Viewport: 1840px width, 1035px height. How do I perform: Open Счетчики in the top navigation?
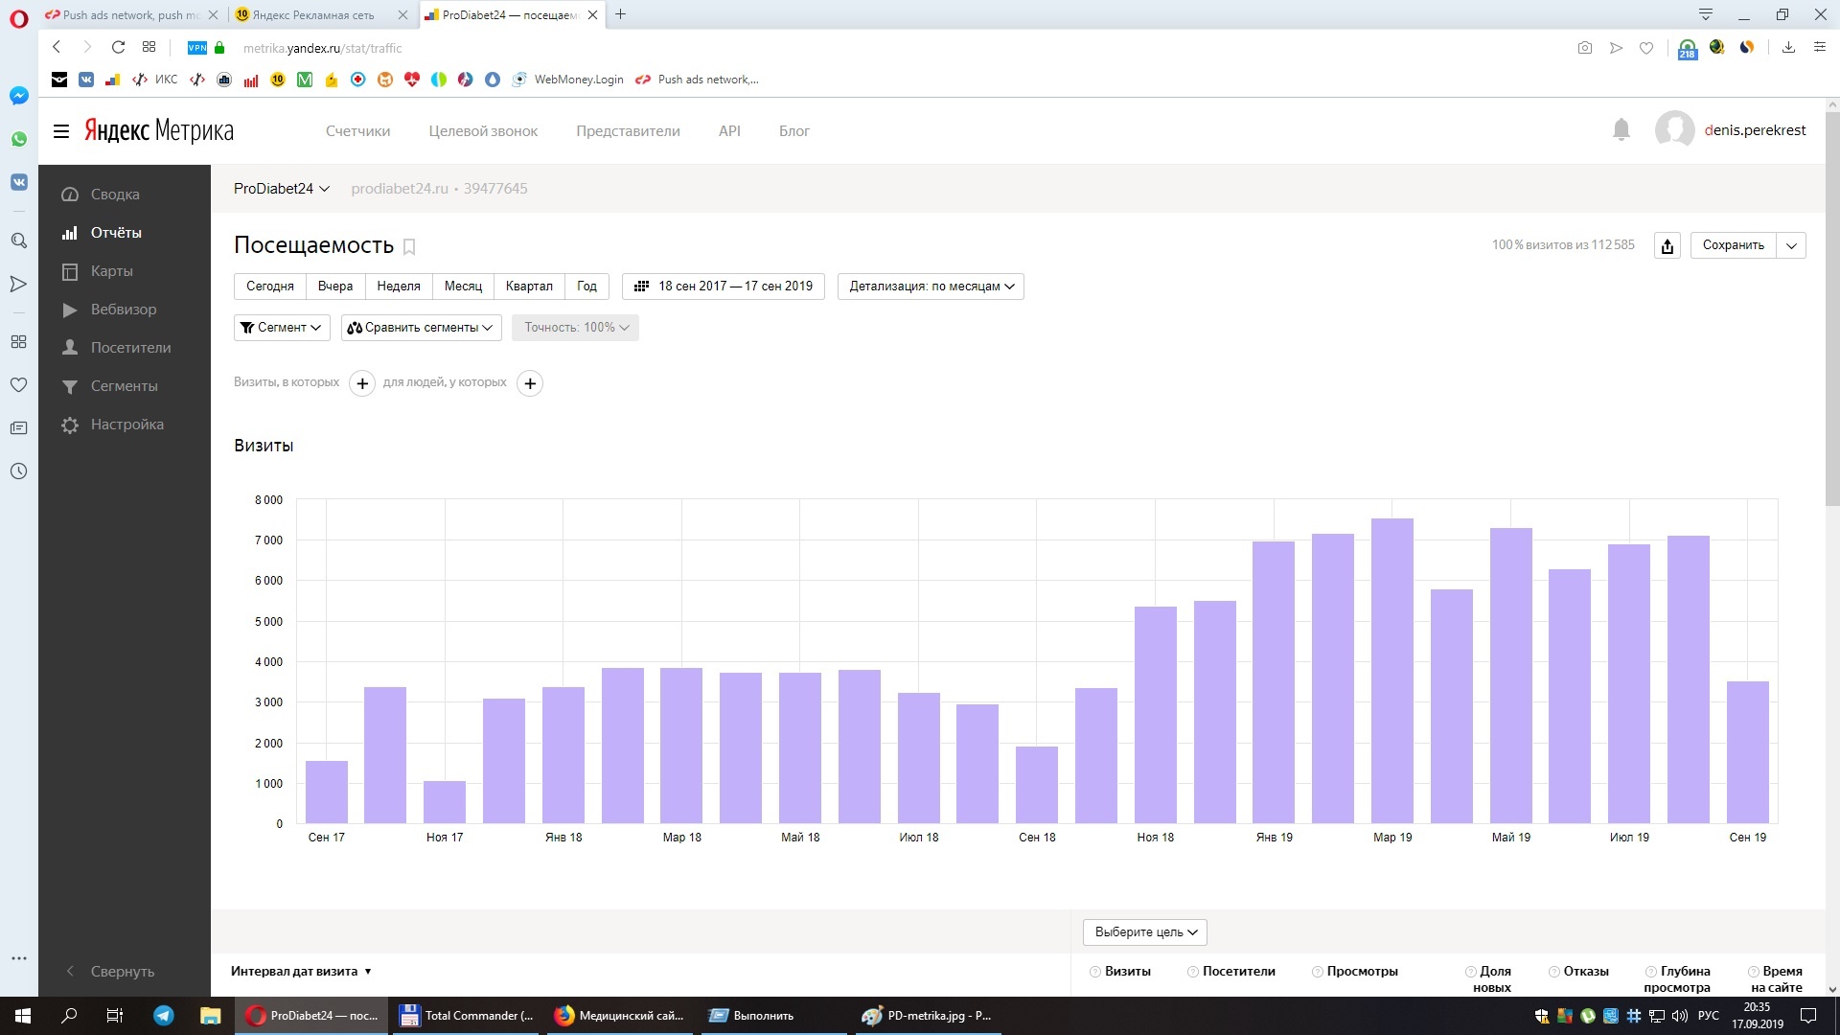tap(357, 131)
